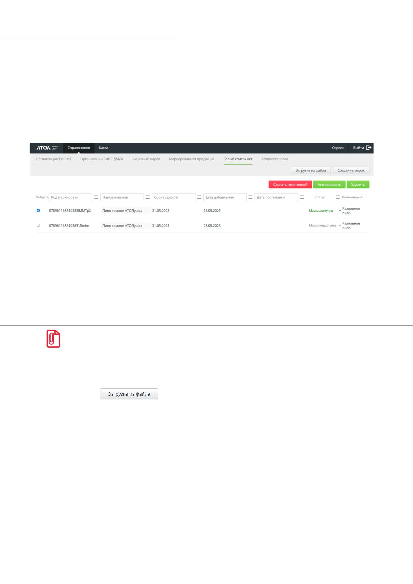Viewport: 413px width, 584px height.
Task: Uncheck the checkbox for code ending IMMTpX
Action: click(38, 210)
